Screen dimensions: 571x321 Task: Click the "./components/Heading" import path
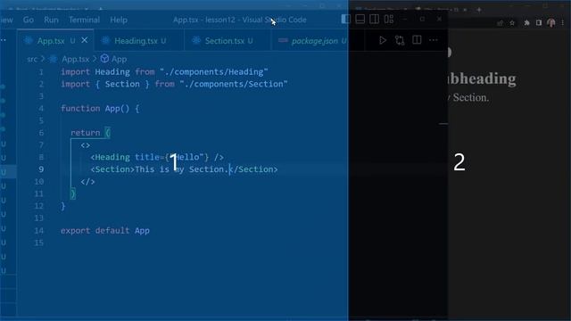[x=214, y=71]
